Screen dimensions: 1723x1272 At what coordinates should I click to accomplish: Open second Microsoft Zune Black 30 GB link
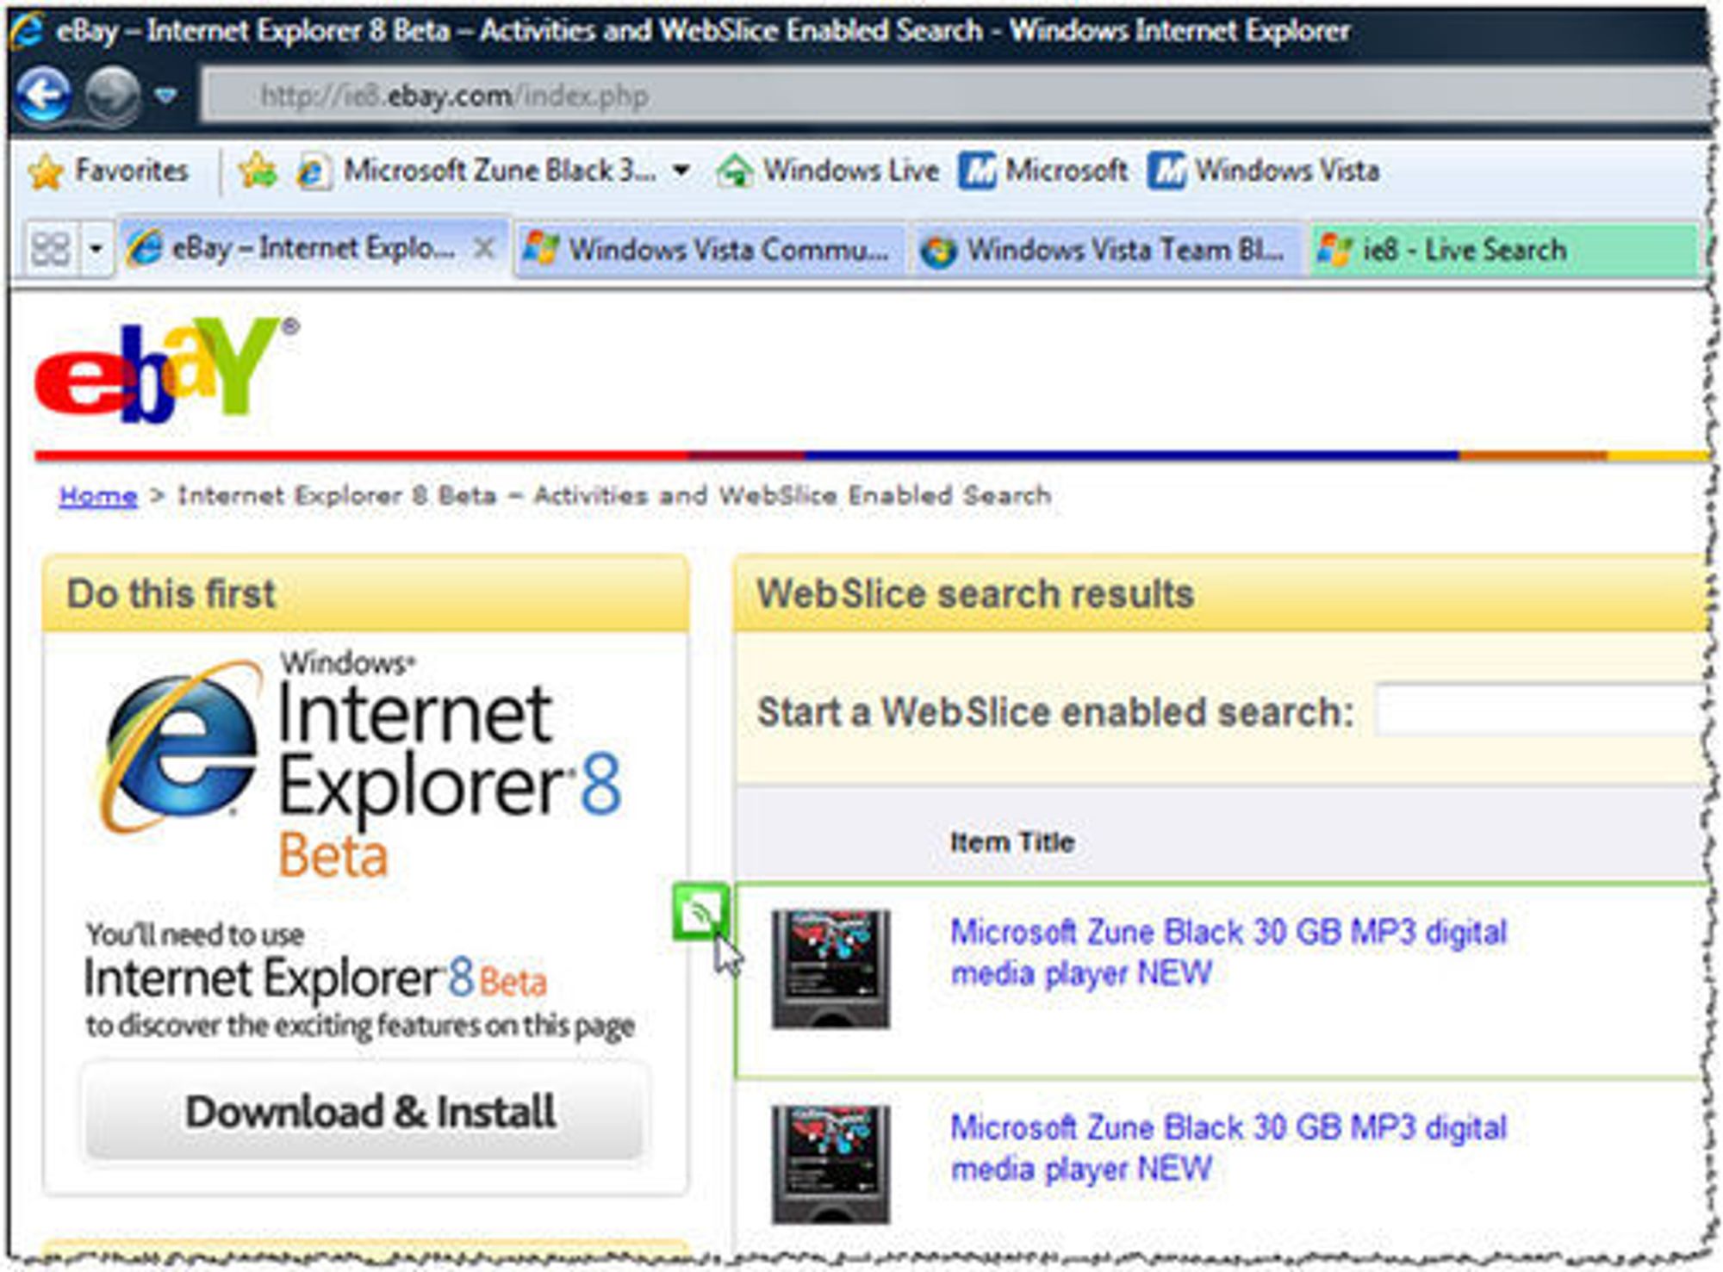1228,1148
